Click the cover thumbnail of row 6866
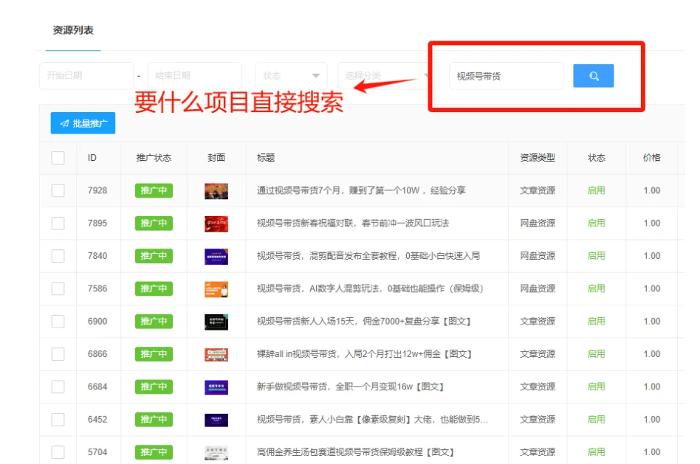700x464 pixels. point(216,355)
